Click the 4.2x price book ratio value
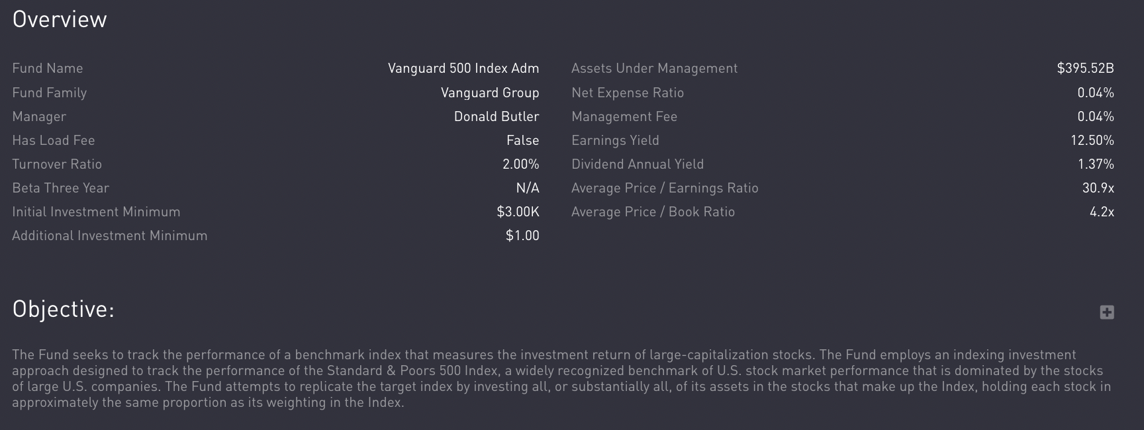1144x430 pixels. tap(1102, 212)
